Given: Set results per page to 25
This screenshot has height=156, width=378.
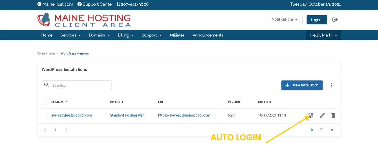Looking at the screenshot, I should pos(321,130).
